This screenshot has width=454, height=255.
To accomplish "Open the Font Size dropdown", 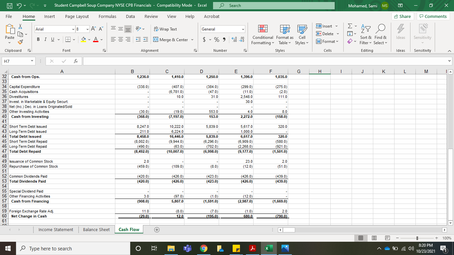I will pyautogui.click(x=87, y=29).
